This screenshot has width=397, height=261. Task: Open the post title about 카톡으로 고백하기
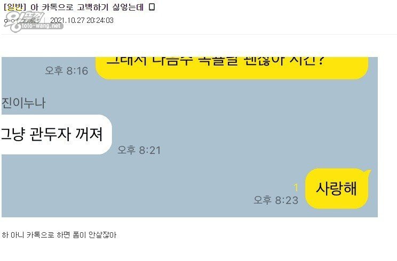coord(87,7)
